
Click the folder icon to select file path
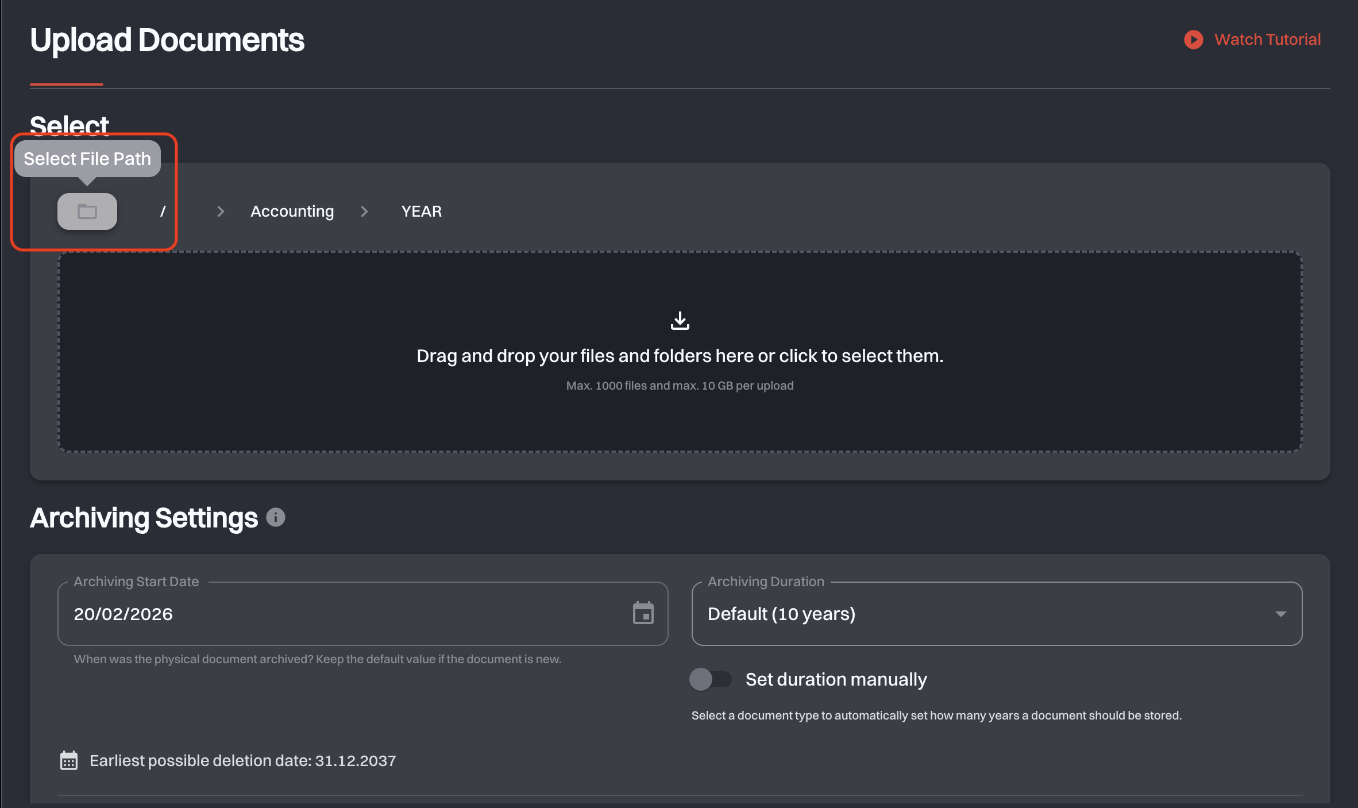[x=87, y=211]
